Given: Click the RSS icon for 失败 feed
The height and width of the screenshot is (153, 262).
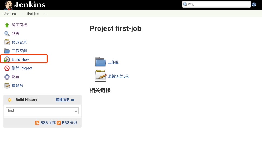Looking at the screenshot, I should coord(59,123).
